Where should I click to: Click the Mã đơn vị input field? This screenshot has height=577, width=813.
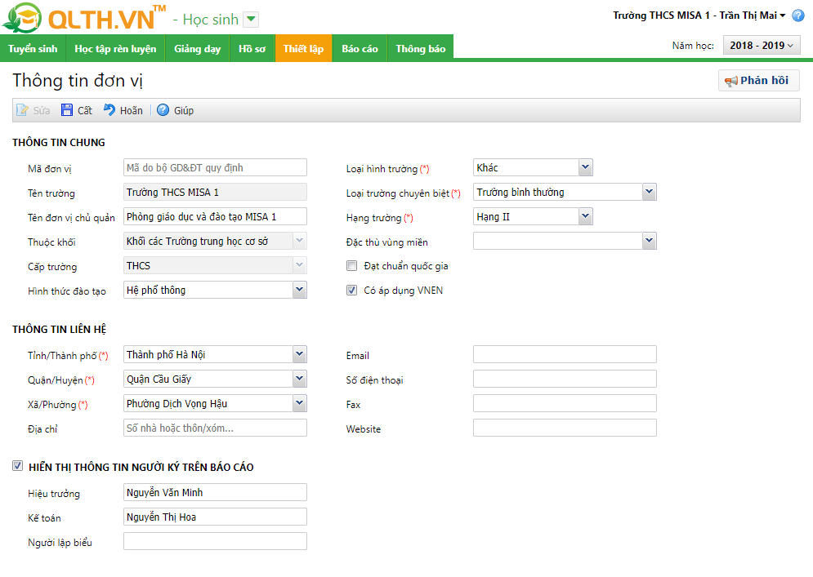click(x=215, y=167)
